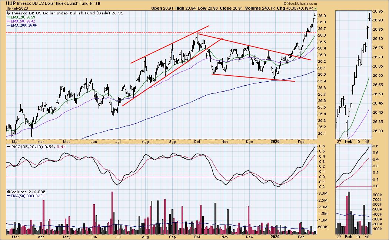The height and width of the screenshot is (240, 389).
Task: Click the High 26.94 value
Action: (185, 8)
